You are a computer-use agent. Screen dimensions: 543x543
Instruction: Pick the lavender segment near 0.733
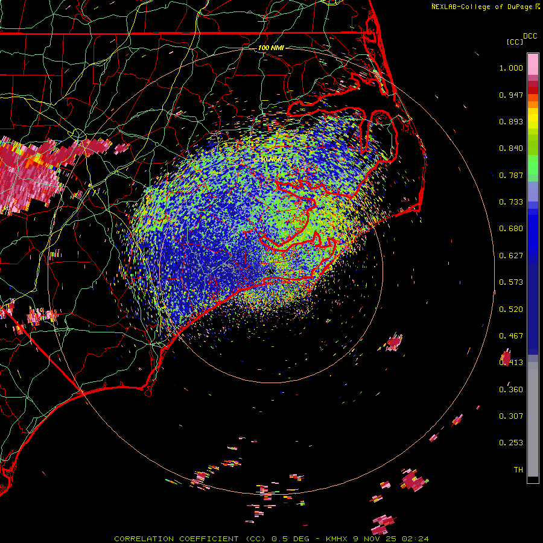533,192
